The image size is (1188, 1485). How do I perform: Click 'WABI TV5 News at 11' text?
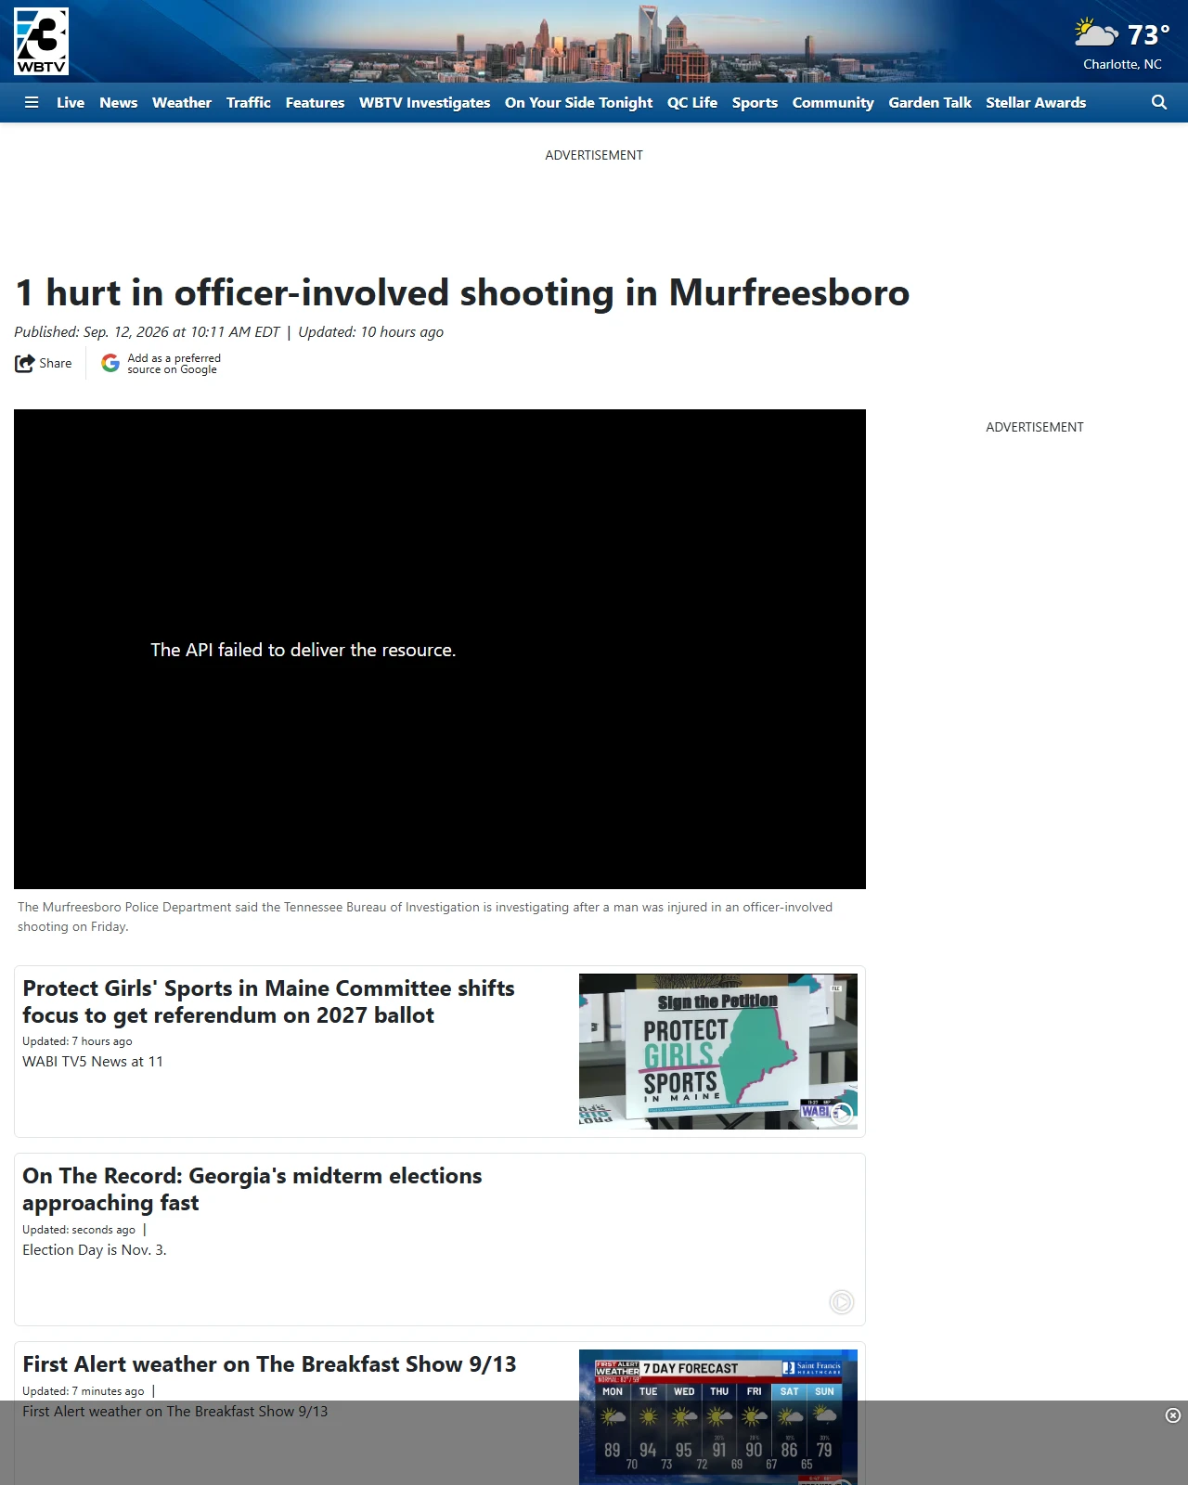93,1061
